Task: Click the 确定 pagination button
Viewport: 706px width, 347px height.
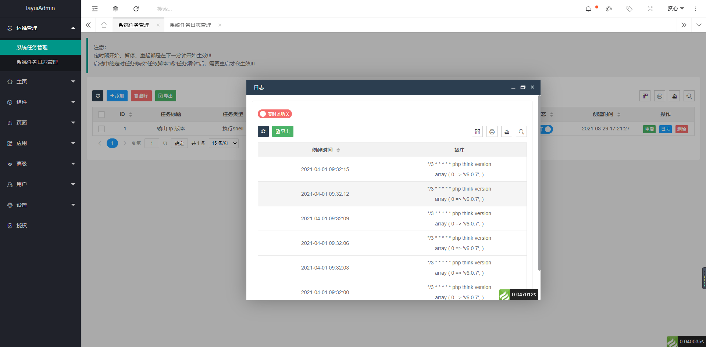Action: coord(179,143)
